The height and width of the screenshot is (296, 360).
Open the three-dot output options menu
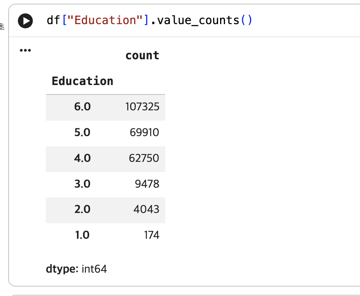coord(25,50)
